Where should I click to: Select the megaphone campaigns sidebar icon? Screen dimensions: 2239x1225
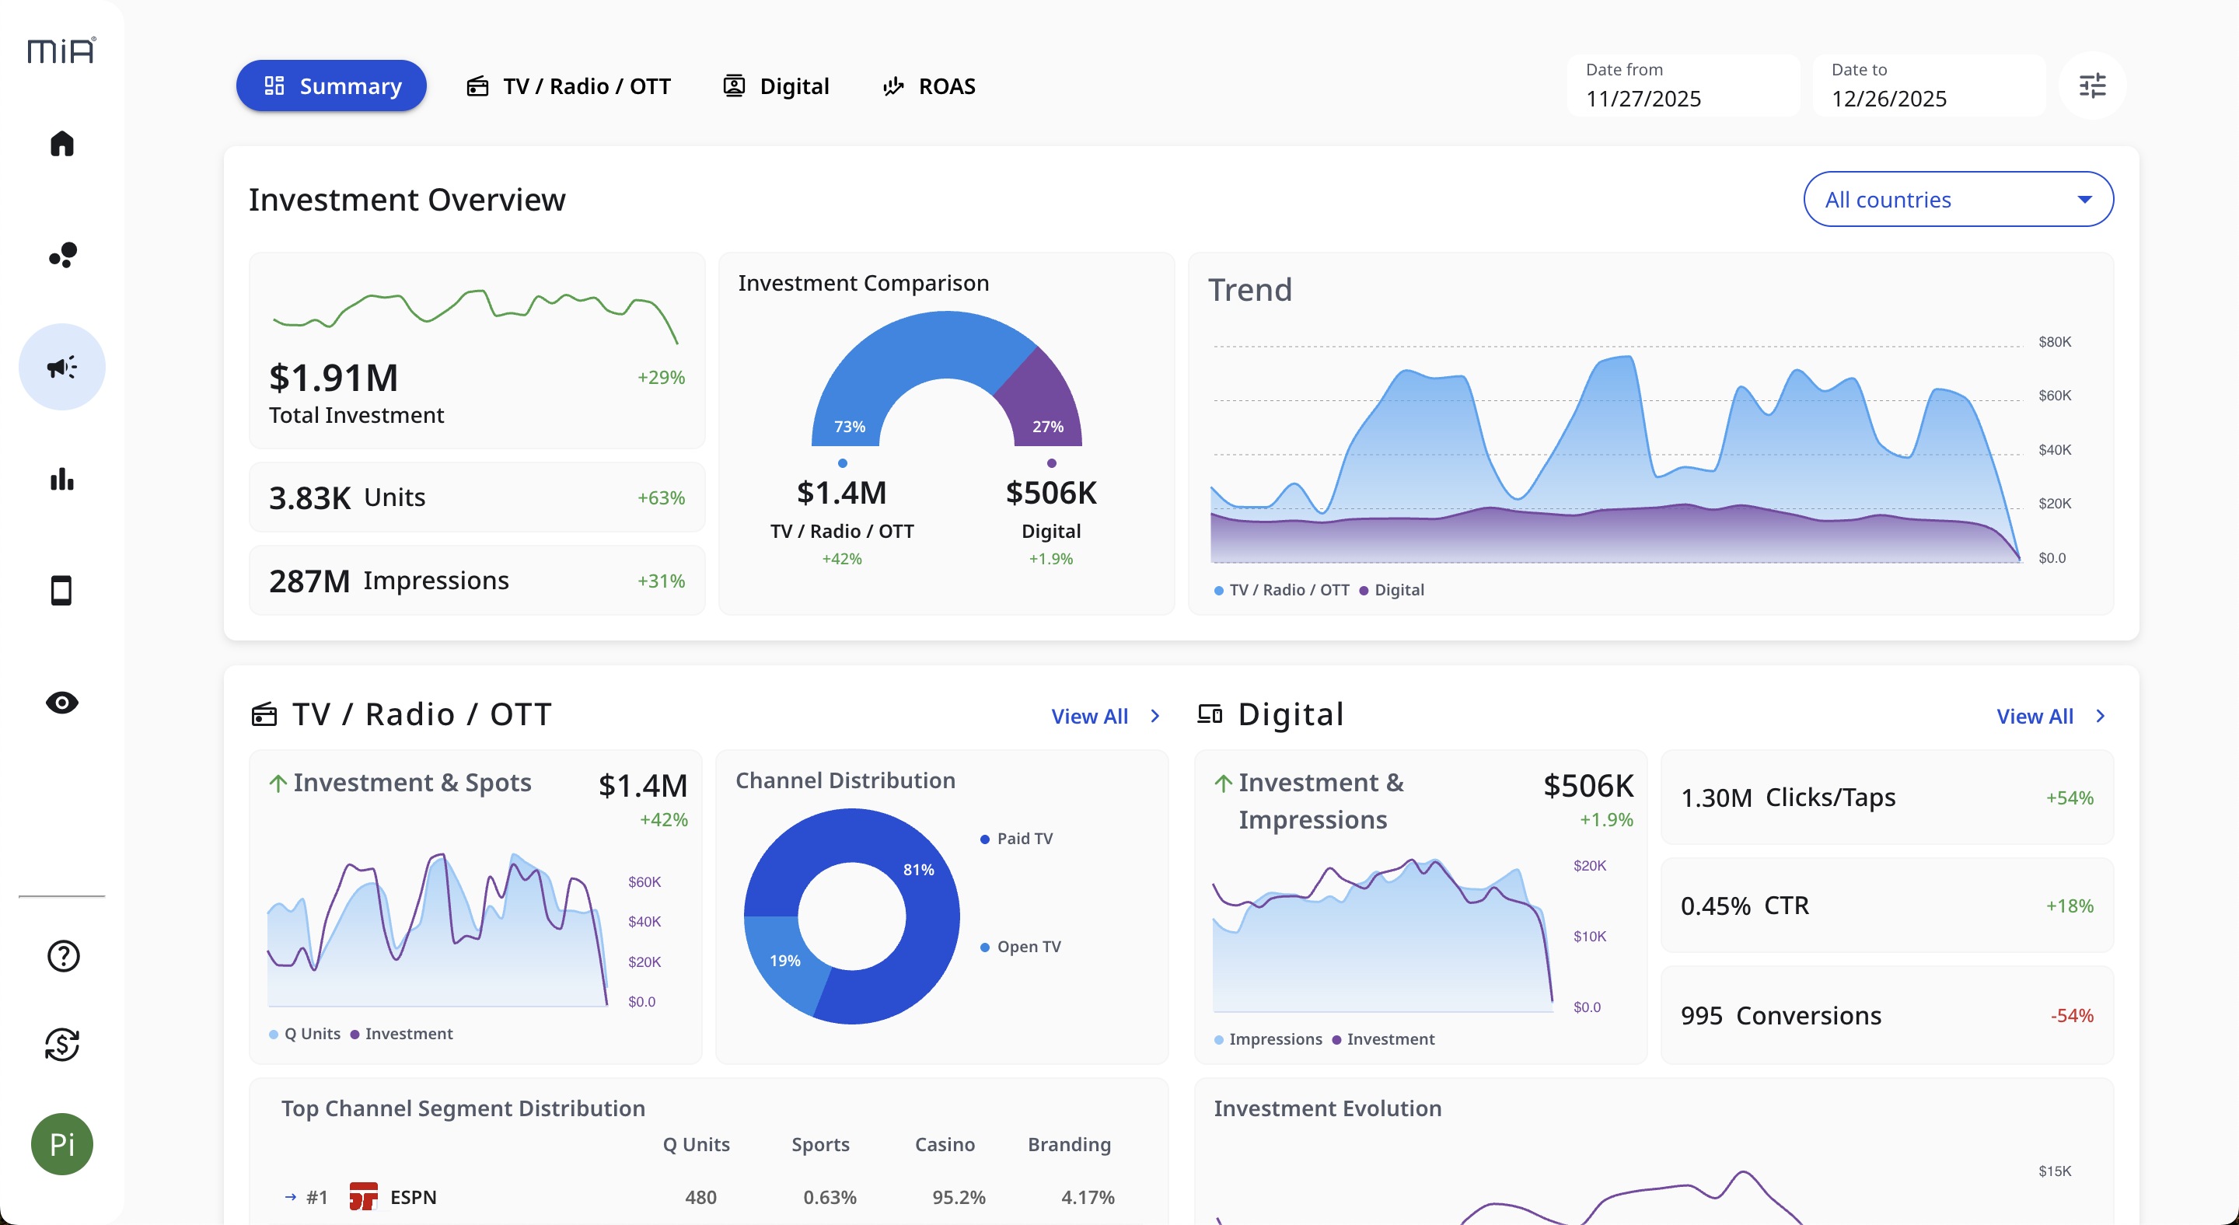click(x=61, y=367)
